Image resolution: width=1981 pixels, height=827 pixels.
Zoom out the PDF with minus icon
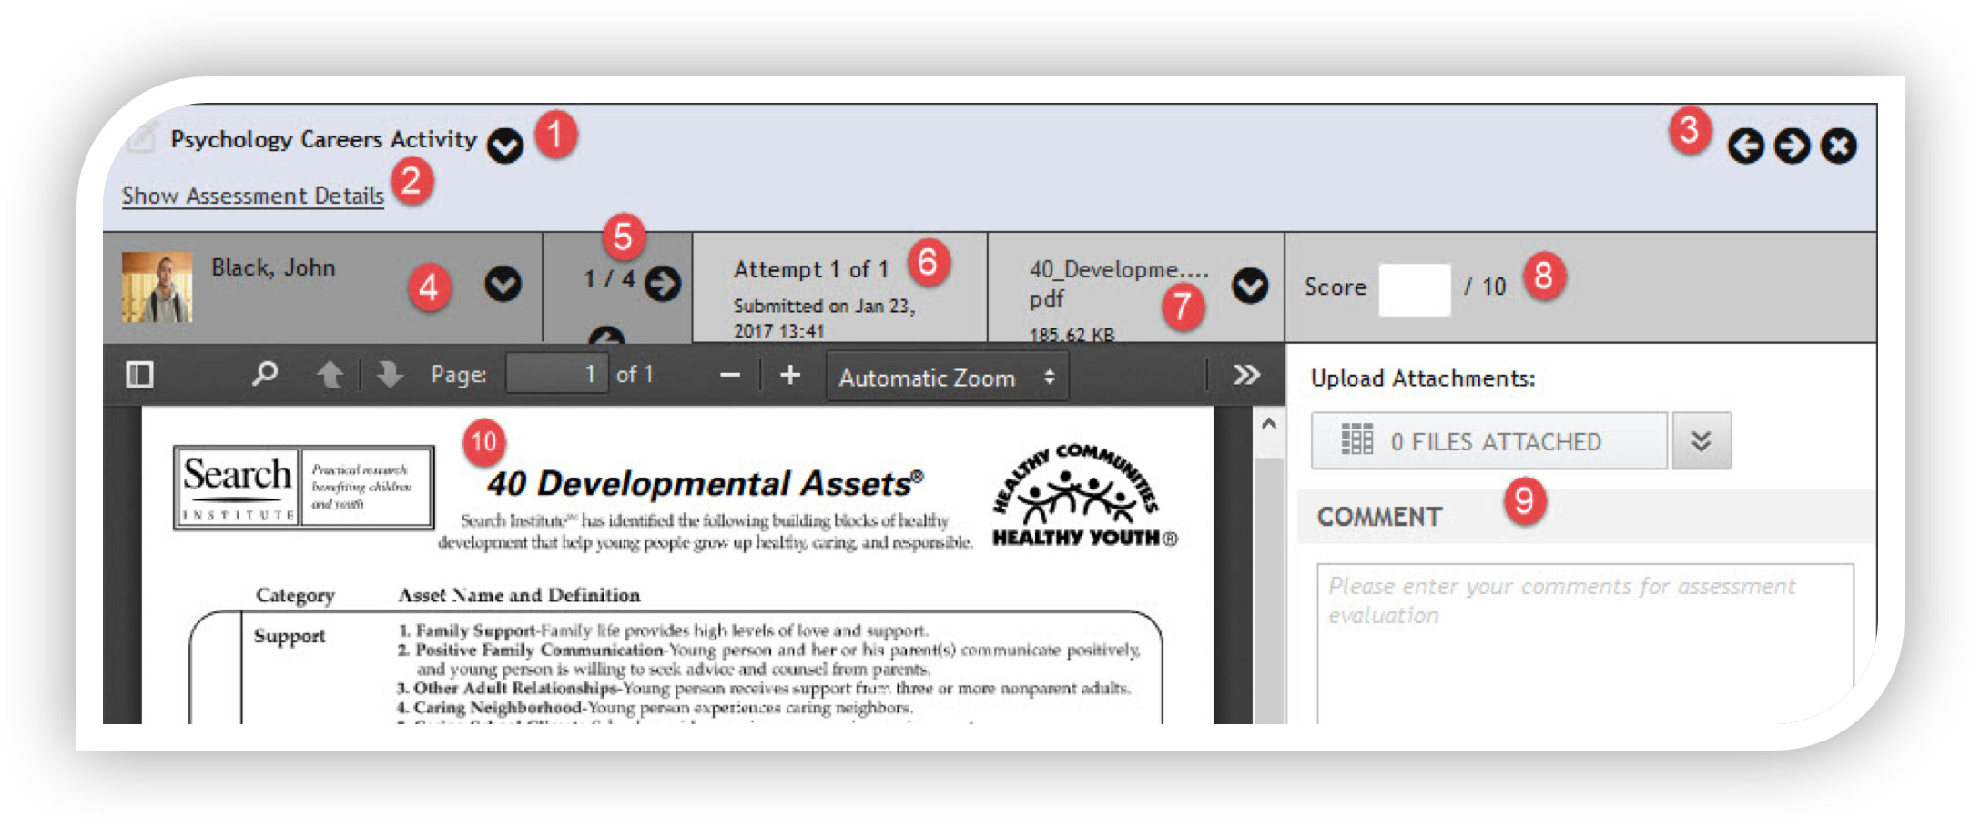tap(729, 375)
